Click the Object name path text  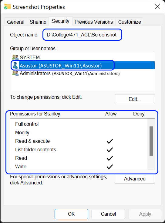pyautogui.click(x=82, y=35)
